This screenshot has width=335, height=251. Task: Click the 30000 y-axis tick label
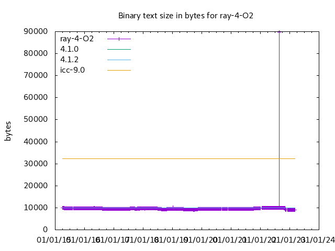(x=36, y=164)
